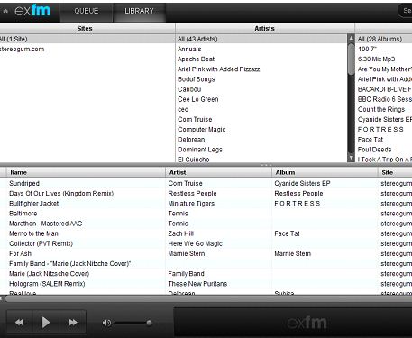The width and height of the screenshot is (412, 338).
Task: Select the song Sundriped
Action: tap(24, 183)
